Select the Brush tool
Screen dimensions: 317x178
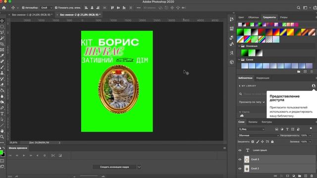(2, 67)
